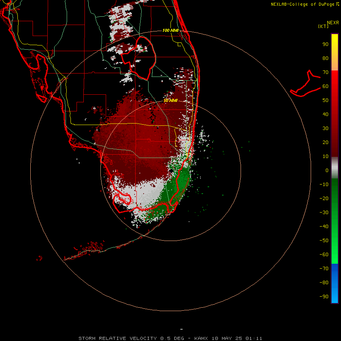The image size is (341, 341).
Task: Click the 60 value on velocity scale
Action: pos(325,86)
